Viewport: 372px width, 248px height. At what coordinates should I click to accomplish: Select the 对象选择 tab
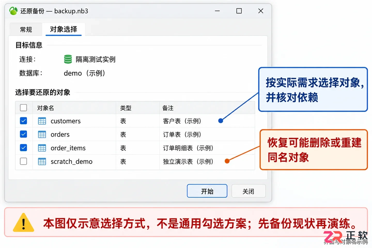(64, 29)
